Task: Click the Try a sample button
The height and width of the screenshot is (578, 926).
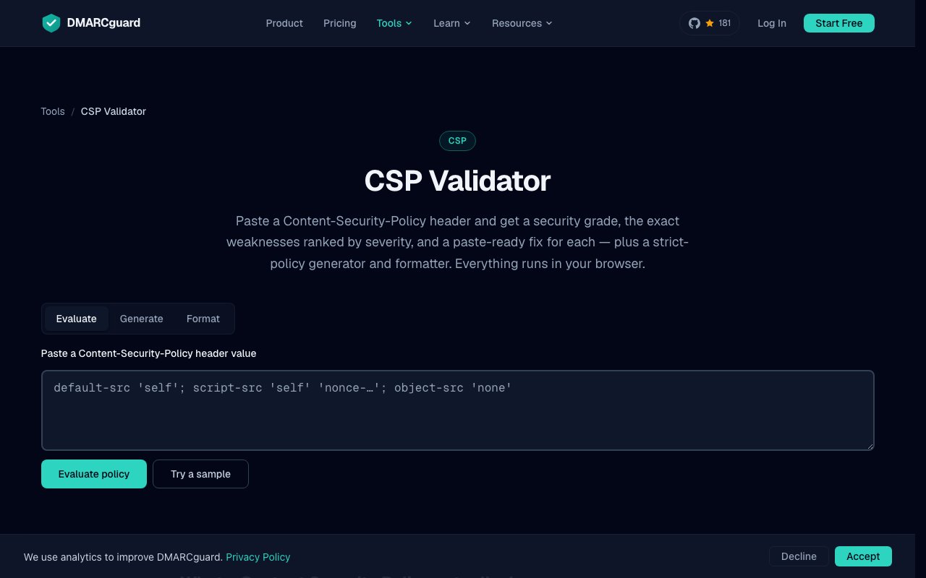Action: pos(200,474)
